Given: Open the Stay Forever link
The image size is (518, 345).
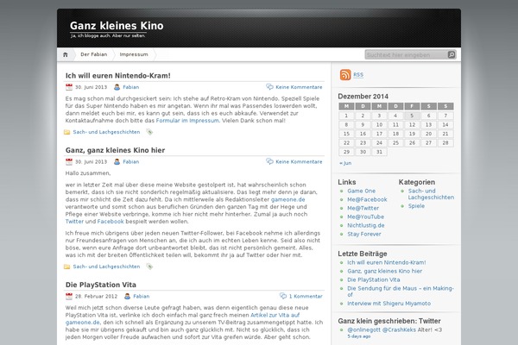Looking at the screenshot, I should click(x=364, y=234).
